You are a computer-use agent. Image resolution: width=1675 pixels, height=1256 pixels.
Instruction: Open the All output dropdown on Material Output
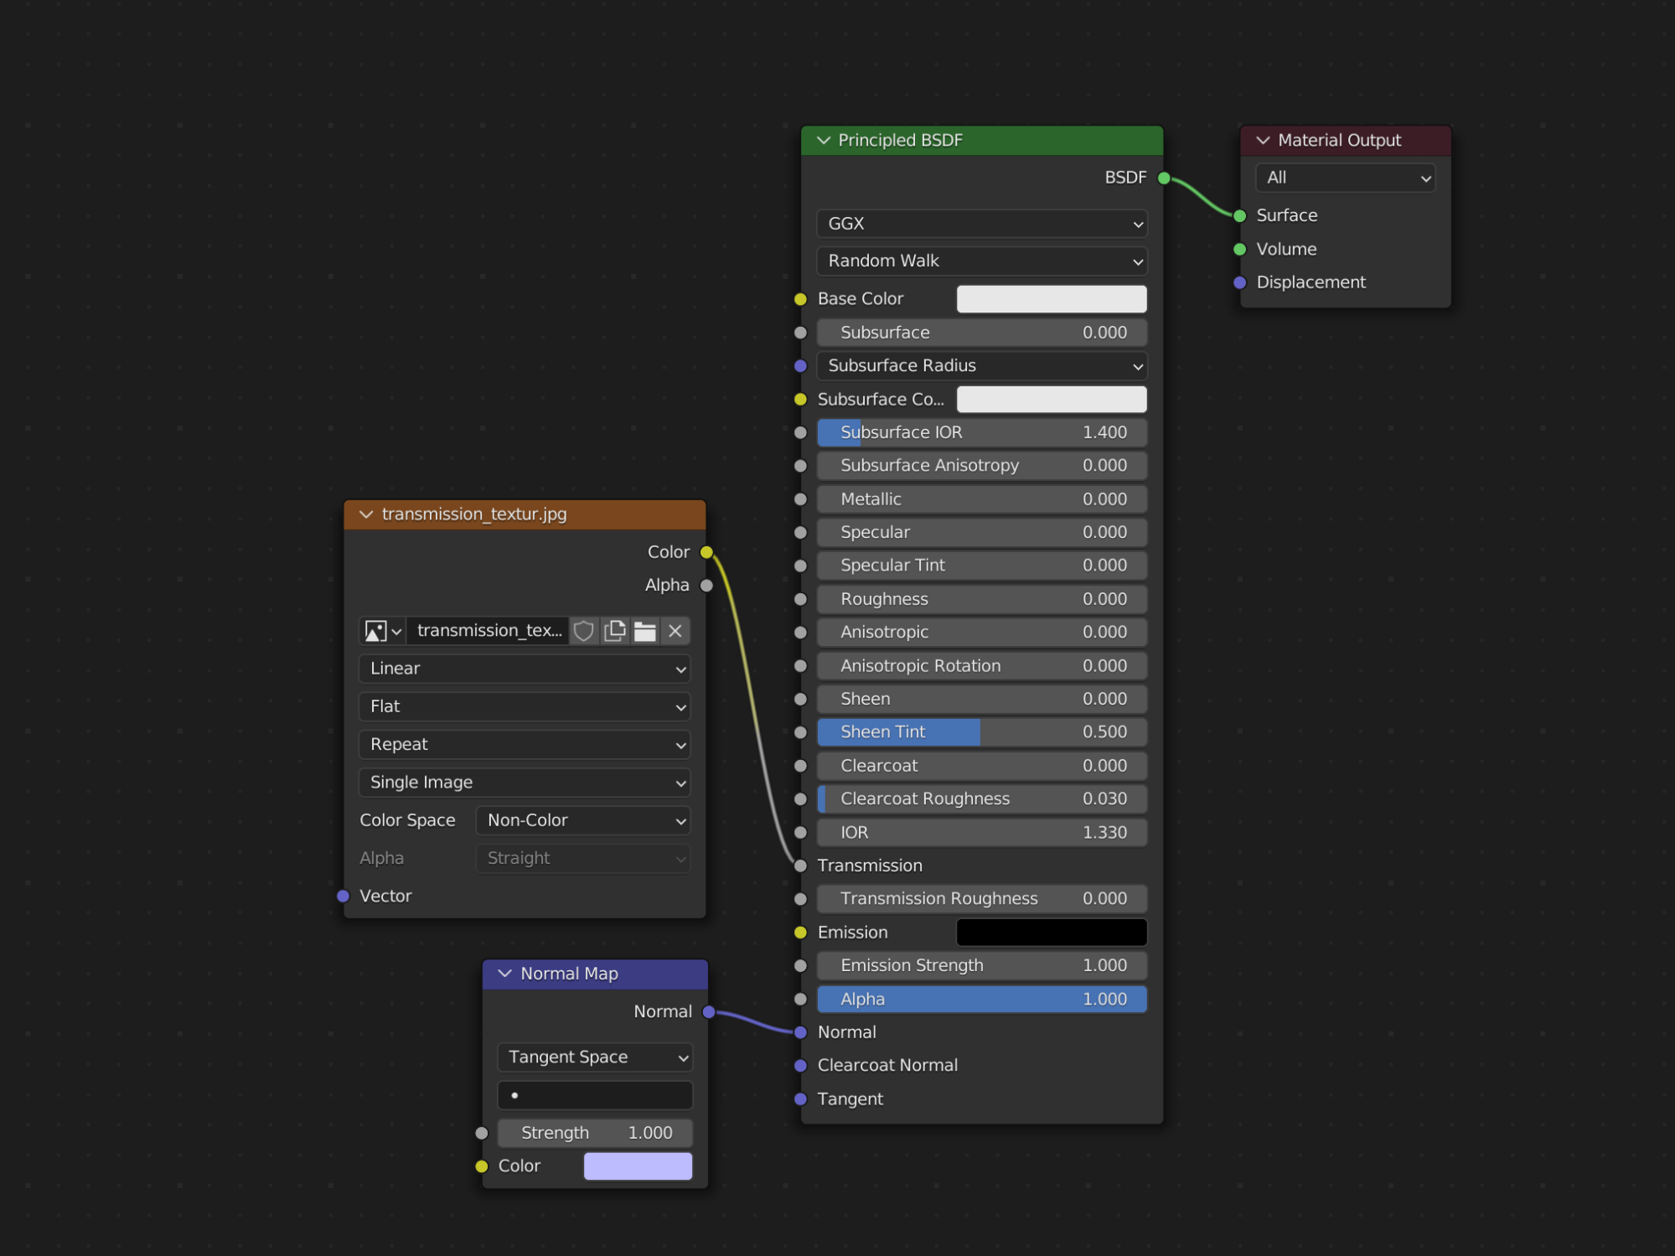click(1344, 177)
